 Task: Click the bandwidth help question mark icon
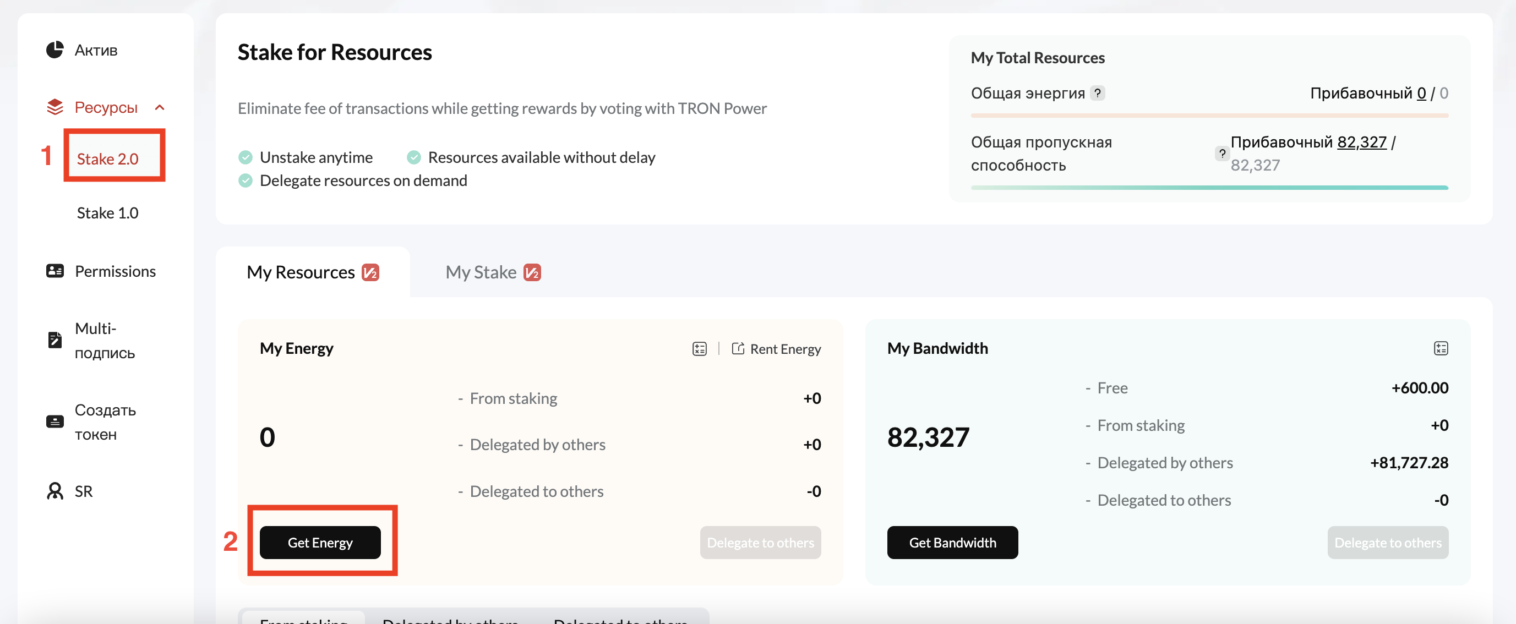[x=1221, y=154]
